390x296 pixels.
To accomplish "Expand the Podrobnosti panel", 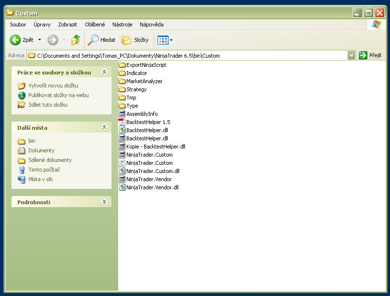I will click(x=104, y=202).
